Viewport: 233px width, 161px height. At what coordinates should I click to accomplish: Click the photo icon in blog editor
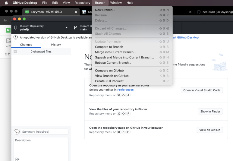pyautogui.click(x=8, y=41)
